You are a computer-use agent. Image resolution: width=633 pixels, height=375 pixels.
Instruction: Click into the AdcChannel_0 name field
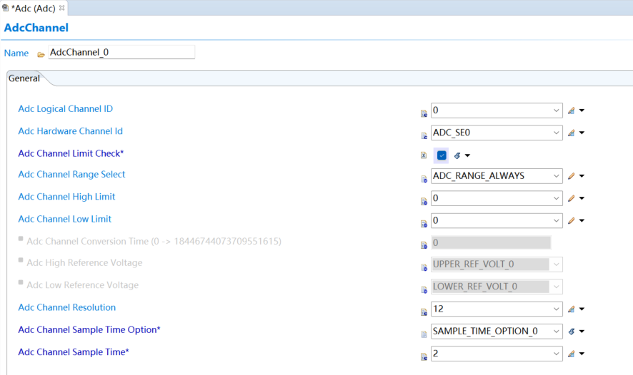coord(120,53)
